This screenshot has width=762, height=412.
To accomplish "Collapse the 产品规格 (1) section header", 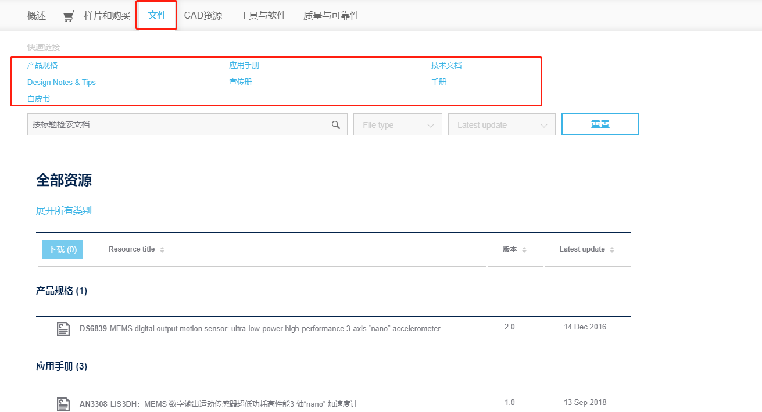I will coord(62,291).
